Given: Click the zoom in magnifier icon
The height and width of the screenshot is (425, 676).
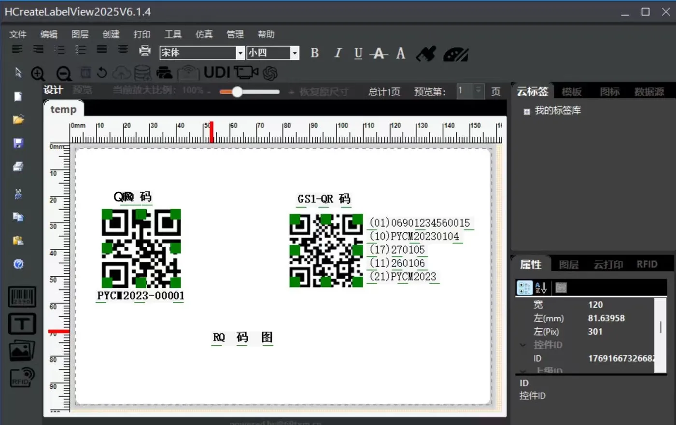Looking at the screenshot, I should 38,73.
